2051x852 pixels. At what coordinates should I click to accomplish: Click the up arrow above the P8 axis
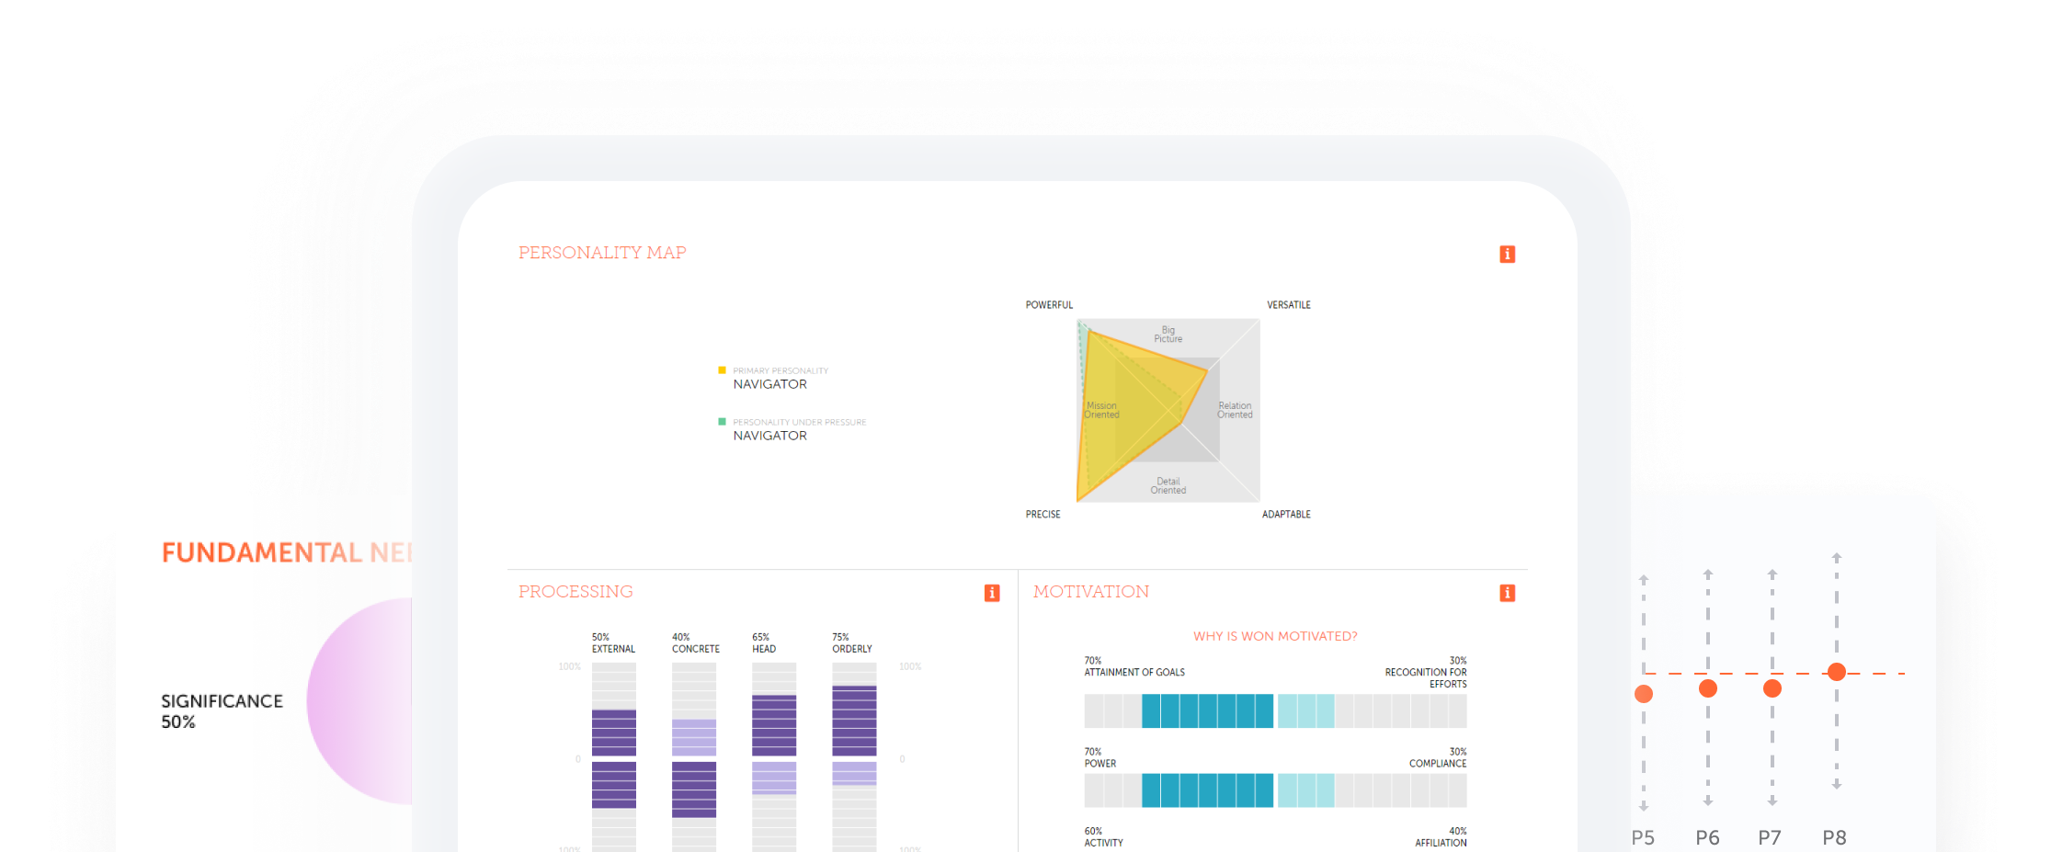[x=1837, y=558]
